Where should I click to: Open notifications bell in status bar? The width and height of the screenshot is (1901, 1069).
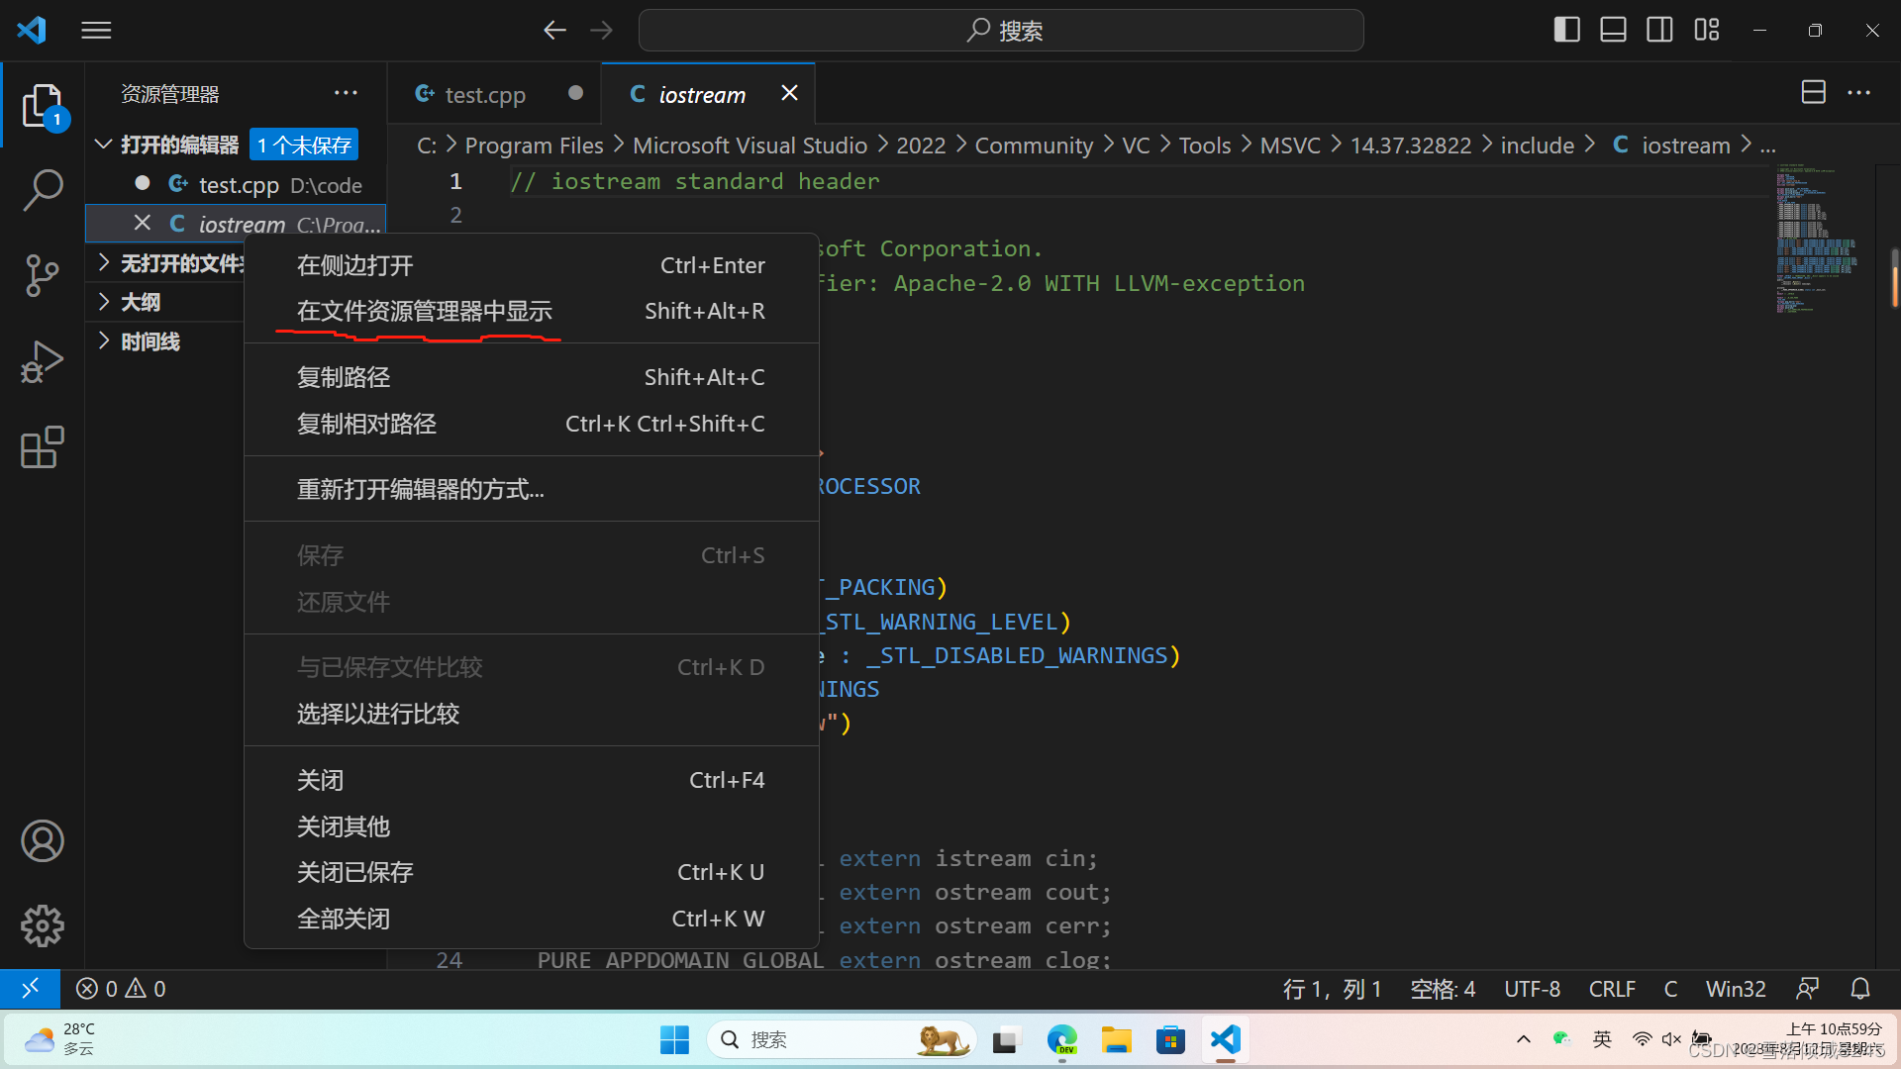(x=1860, y=989)
